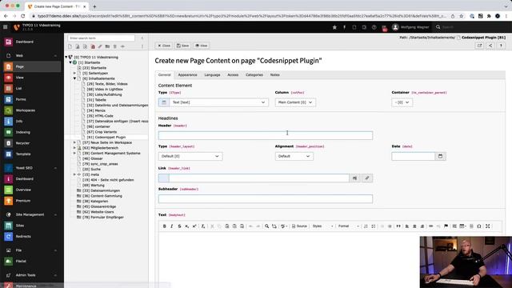Open the Wolfgang Wagner user menu

410,27
